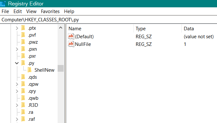Open the Edit menu

coord(18,11)
